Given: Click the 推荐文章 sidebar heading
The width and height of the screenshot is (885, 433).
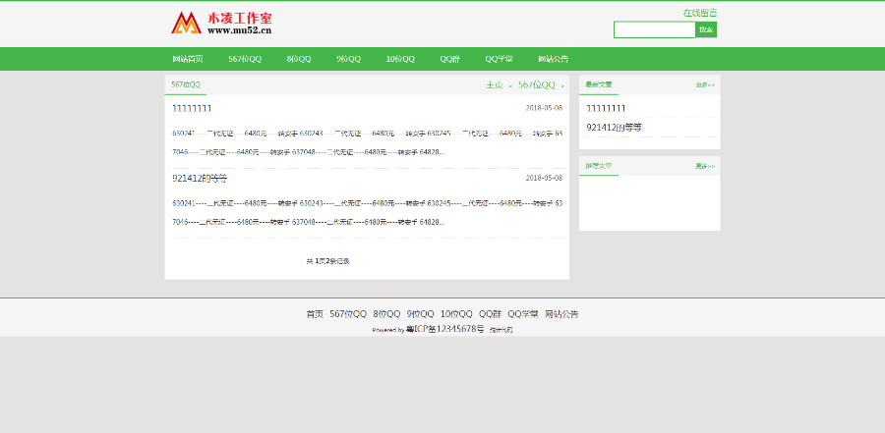Looking at the screenshot, I should point(598,166).
